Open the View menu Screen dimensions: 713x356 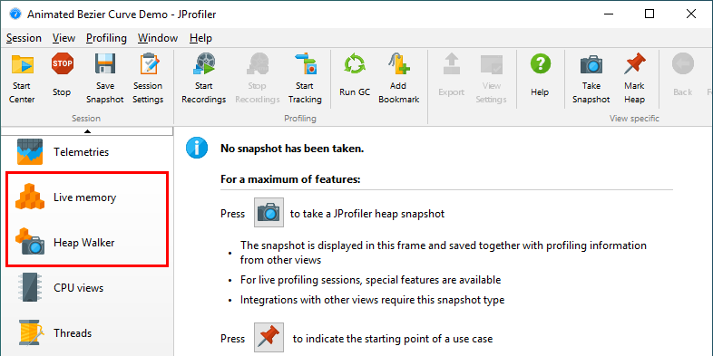click(64, 38)
